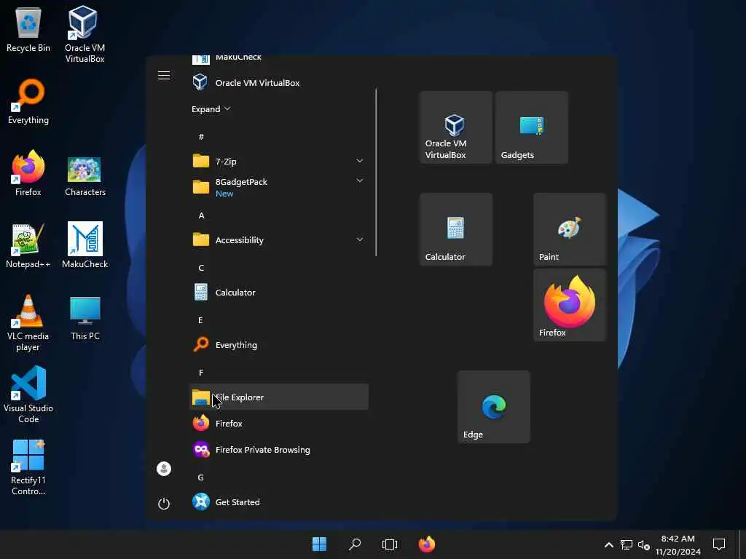The width and height of the screenshot is (746, 559).
Task: Select the Rectify11 Control Center desktop shortcut
Action: click(28, 468)
